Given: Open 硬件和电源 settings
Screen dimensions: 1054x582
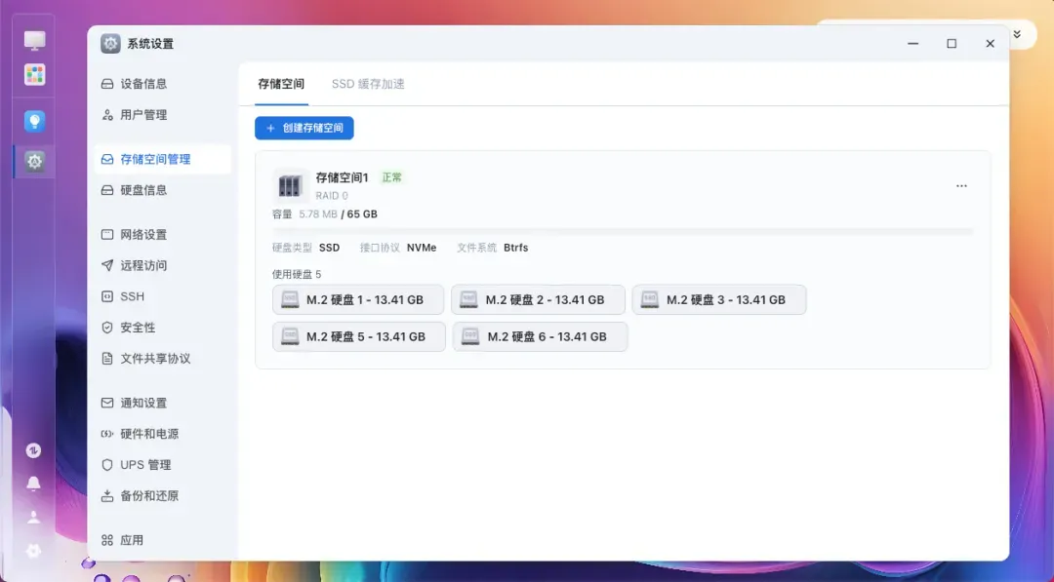Looking at the screenshot, I should click(149, 434).
